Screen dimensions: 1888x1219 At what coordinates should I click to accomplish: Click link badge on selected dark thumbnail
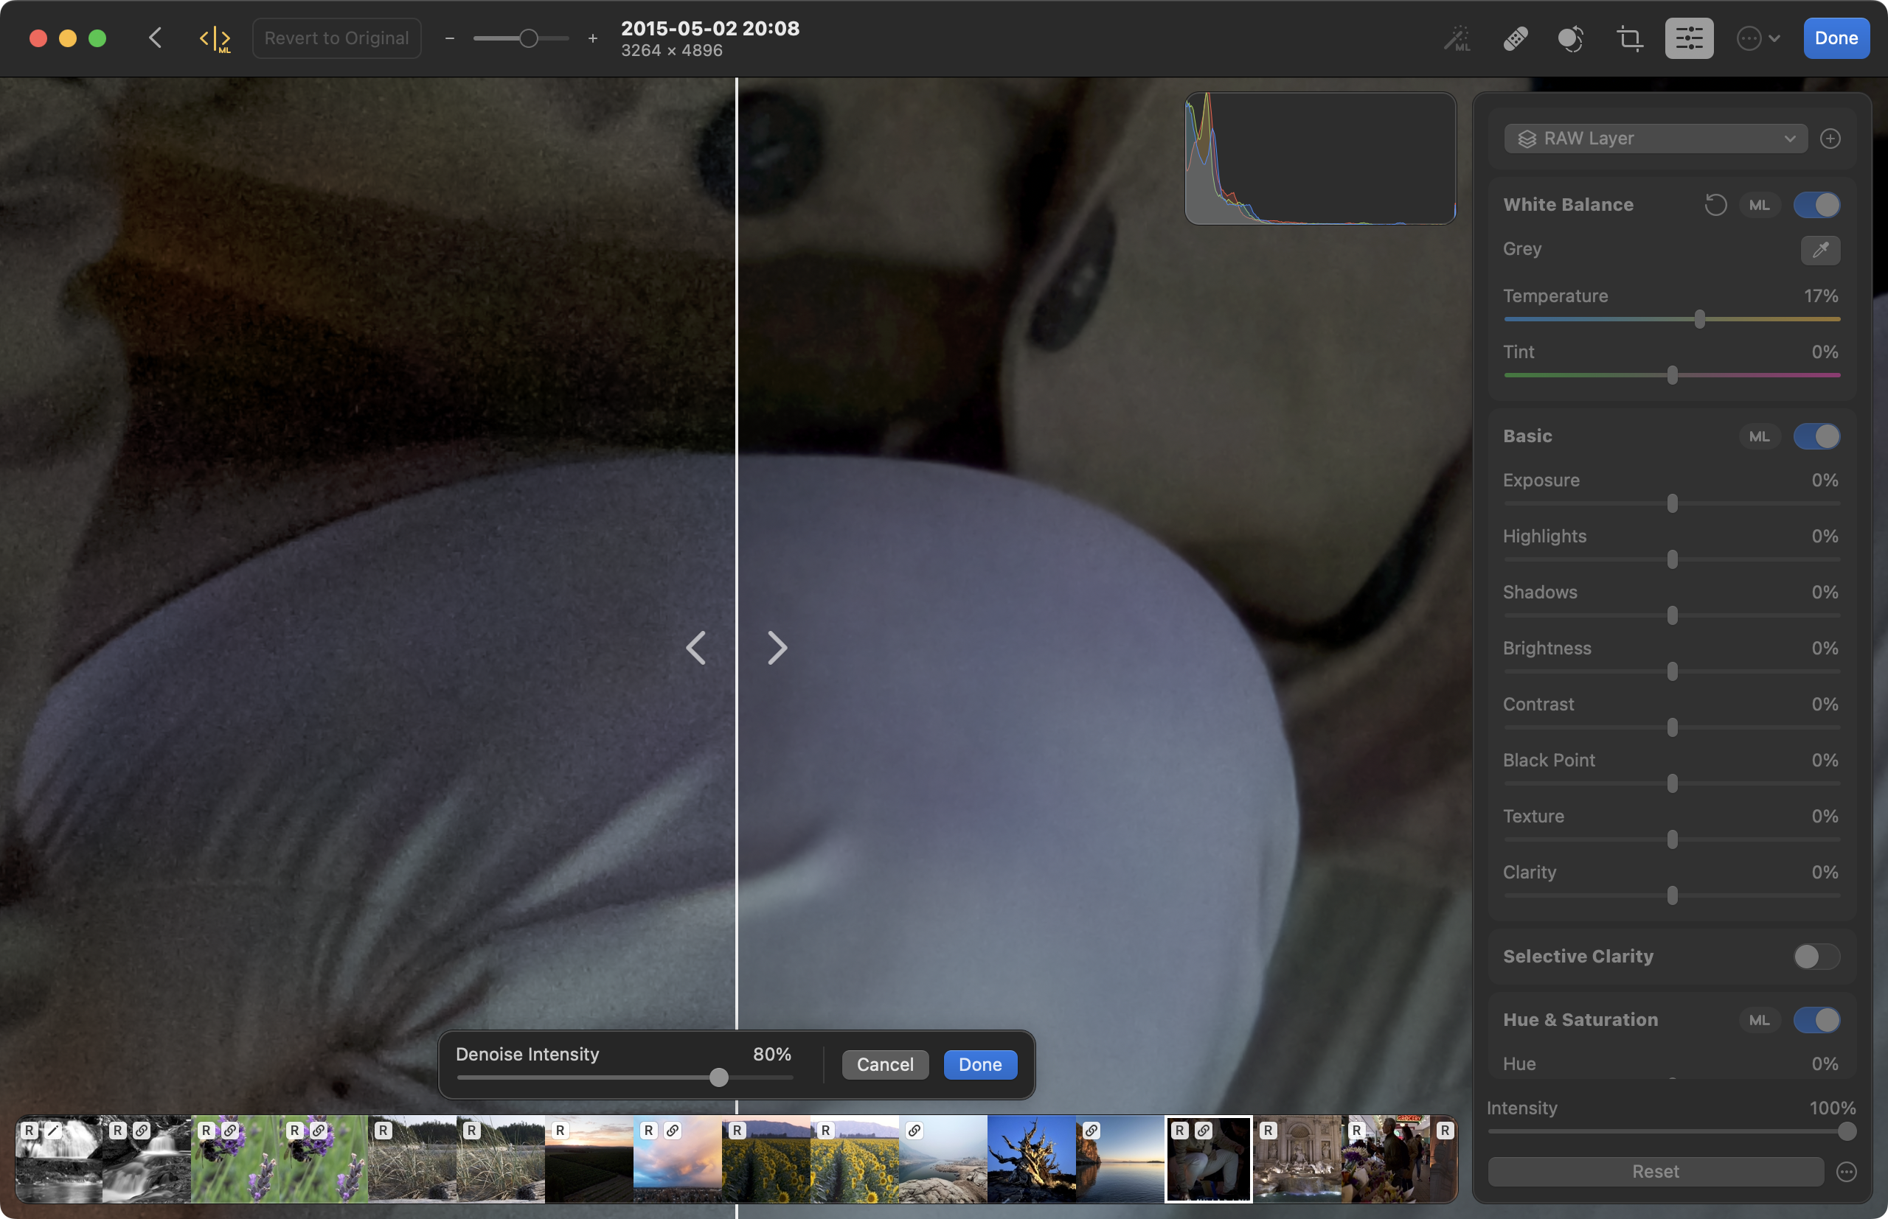point(1203,1131)
